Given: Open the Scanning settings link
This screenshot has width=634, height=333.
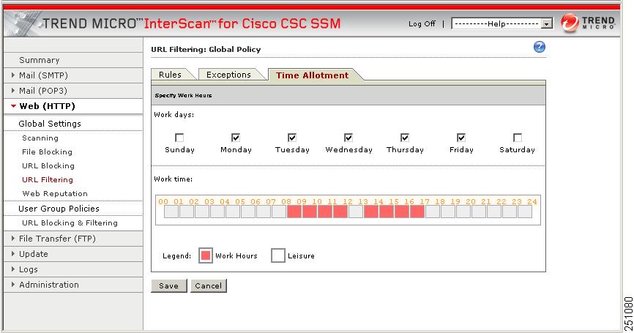Looking at the screenshot, I should click(40, 138).
